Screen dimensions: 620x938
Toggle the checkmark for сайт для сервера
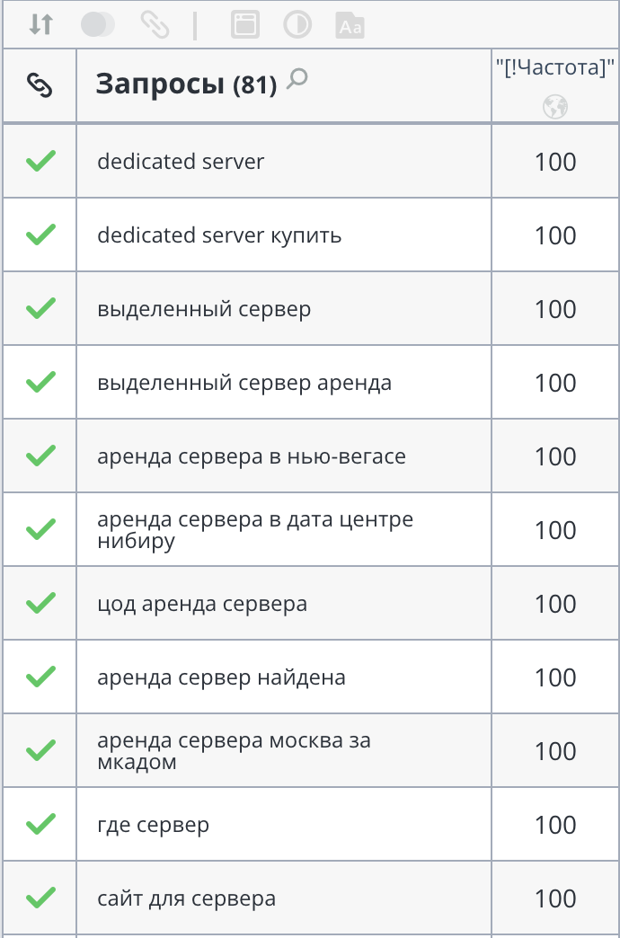pyautogui.click(x=40, y=898)
